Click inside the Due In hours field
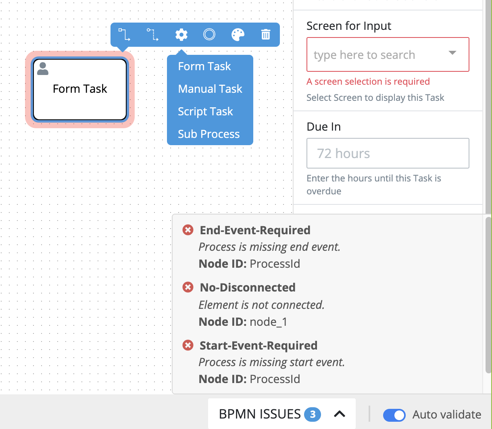Viewport: 492px width, 429px height. (388, 153)
